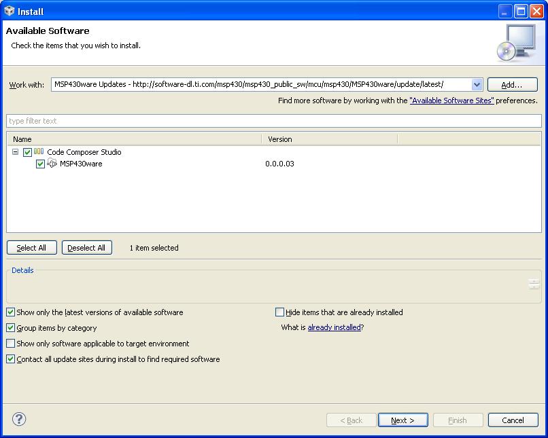
Task: Click the Install dialog title bar icon
Action: (8, 10)
